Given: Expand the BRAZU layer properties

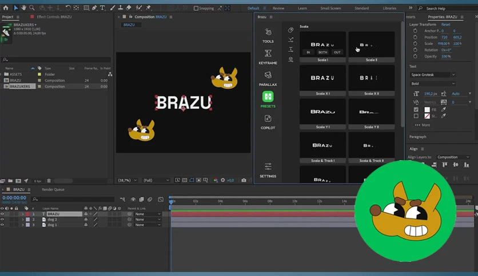Looking at the screenshot, I should [x=22, y=214].
